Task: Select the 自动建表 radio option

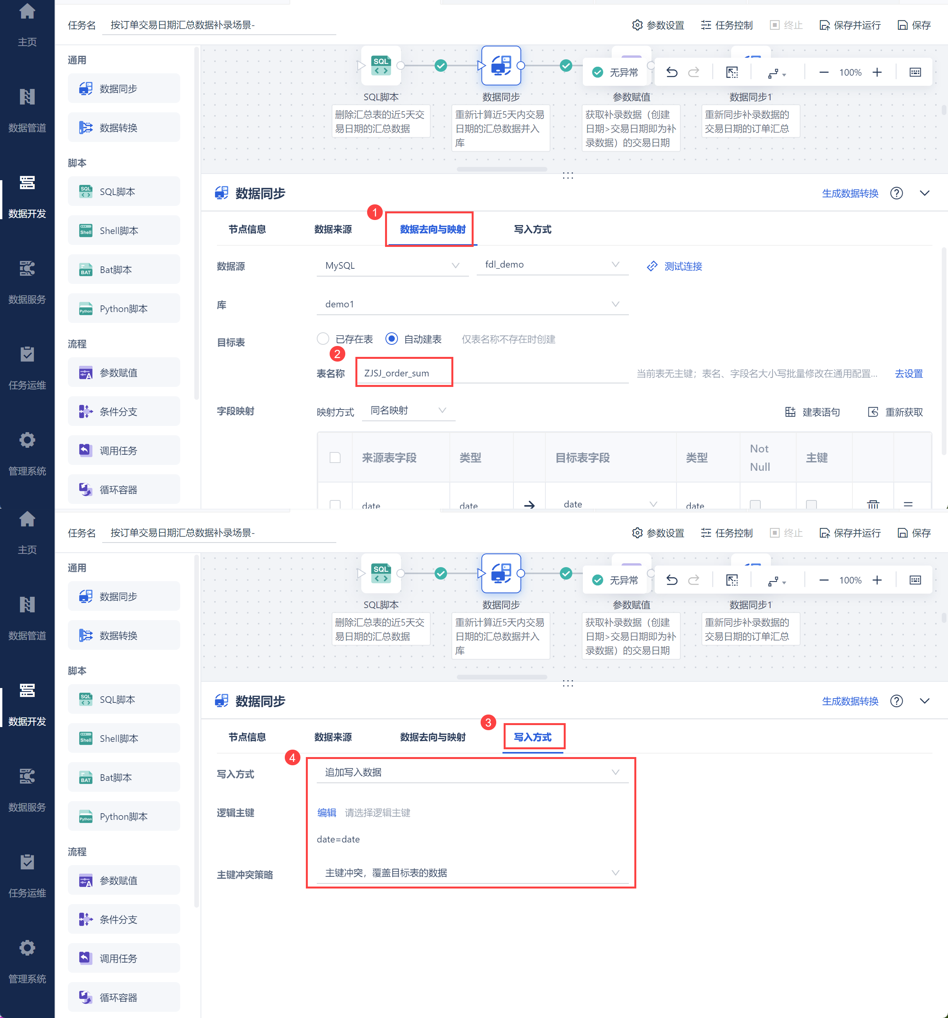Action: [x=392, y=339]
